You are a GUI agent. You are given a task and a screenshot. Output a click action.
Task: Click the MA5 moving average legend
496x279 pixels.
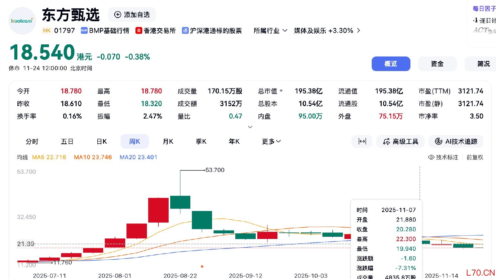49,157
